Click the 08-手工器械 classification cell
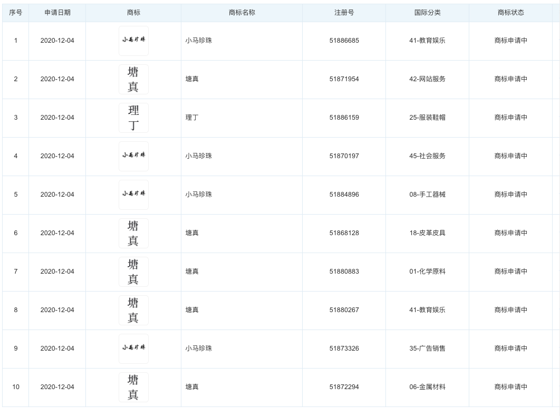560x416 pixels. point(427,195)
